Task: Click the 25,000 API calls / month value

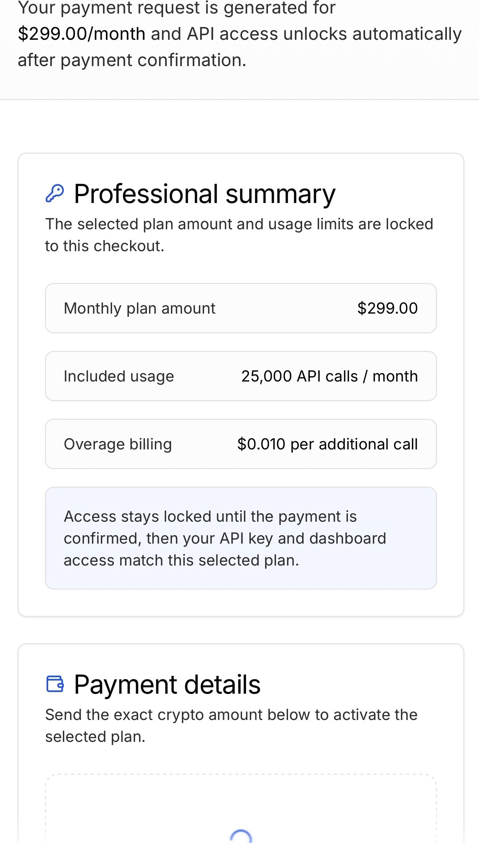Action: click(x=329, y=376)
